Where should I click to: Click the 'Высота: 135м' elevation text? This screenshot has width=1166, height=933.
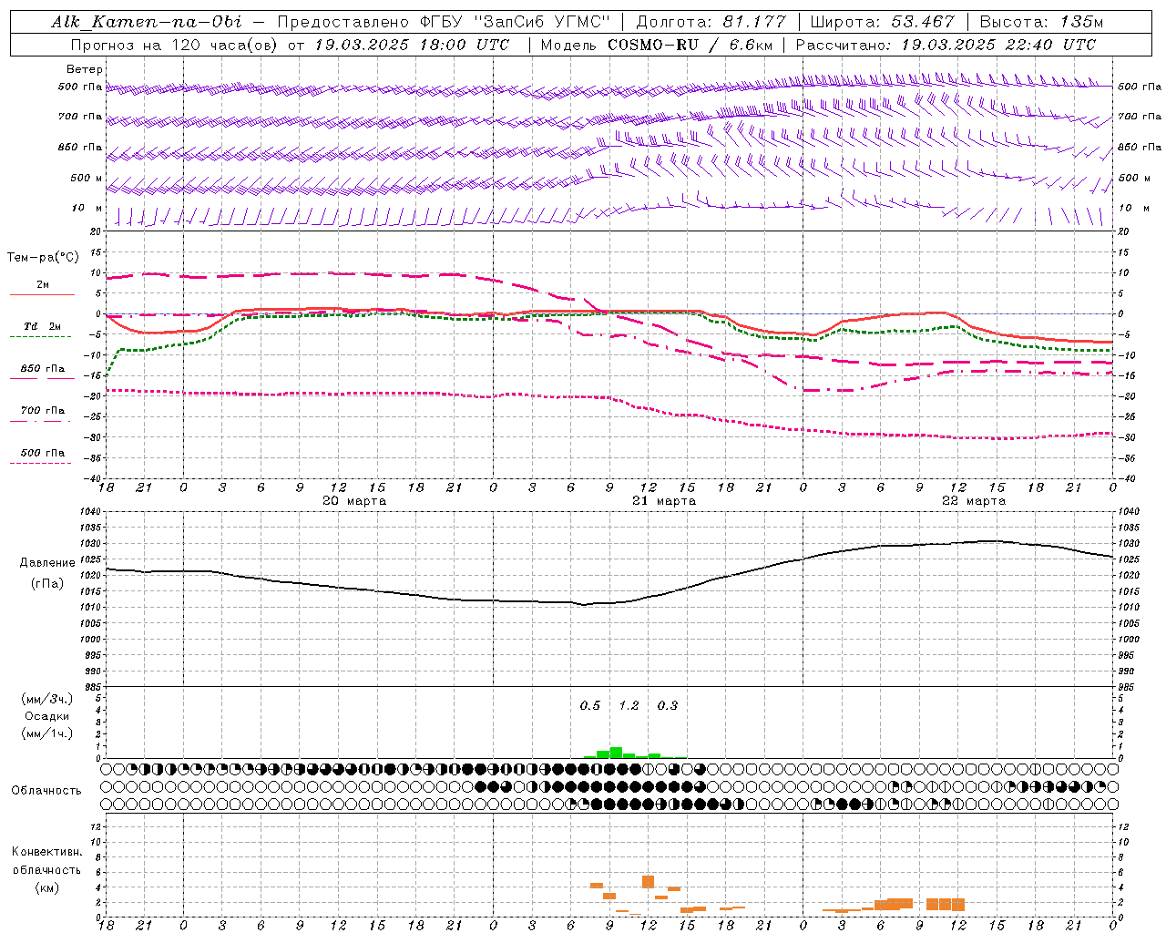click(1041, 22)
